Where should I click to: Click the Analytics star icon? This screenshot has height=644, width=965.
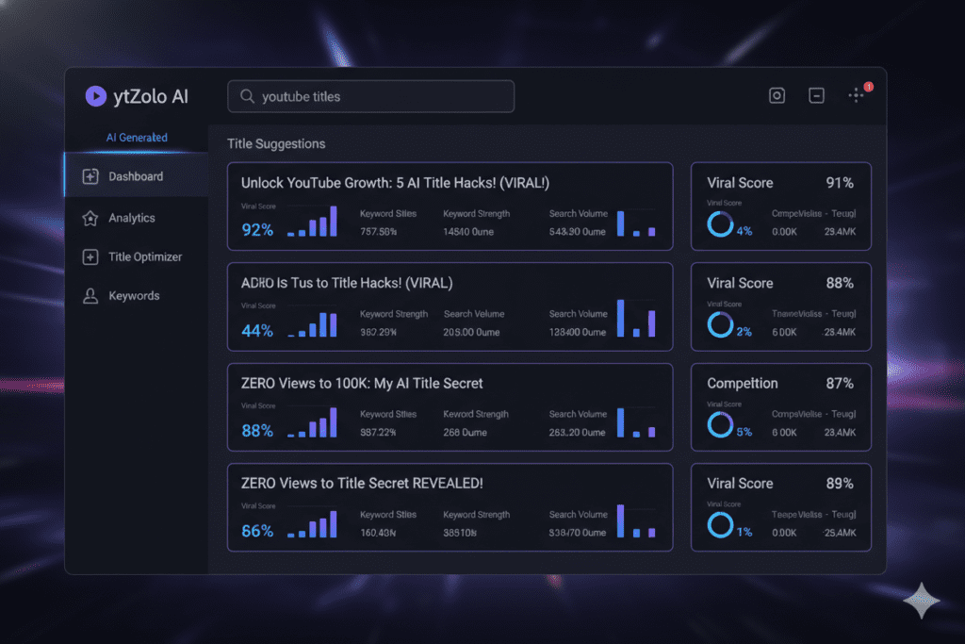click(90, 218)
